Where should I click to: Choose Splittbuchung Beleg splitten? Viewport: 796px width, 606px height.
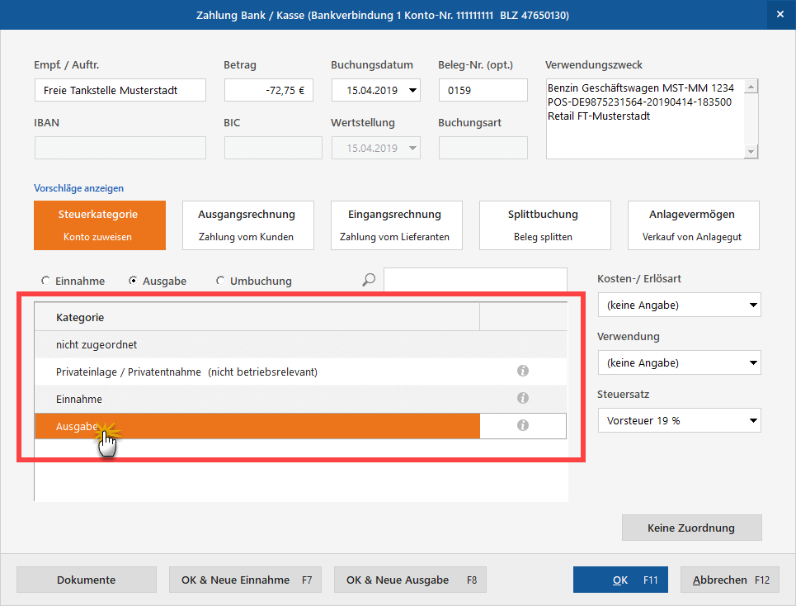click(x=544, y=225)
